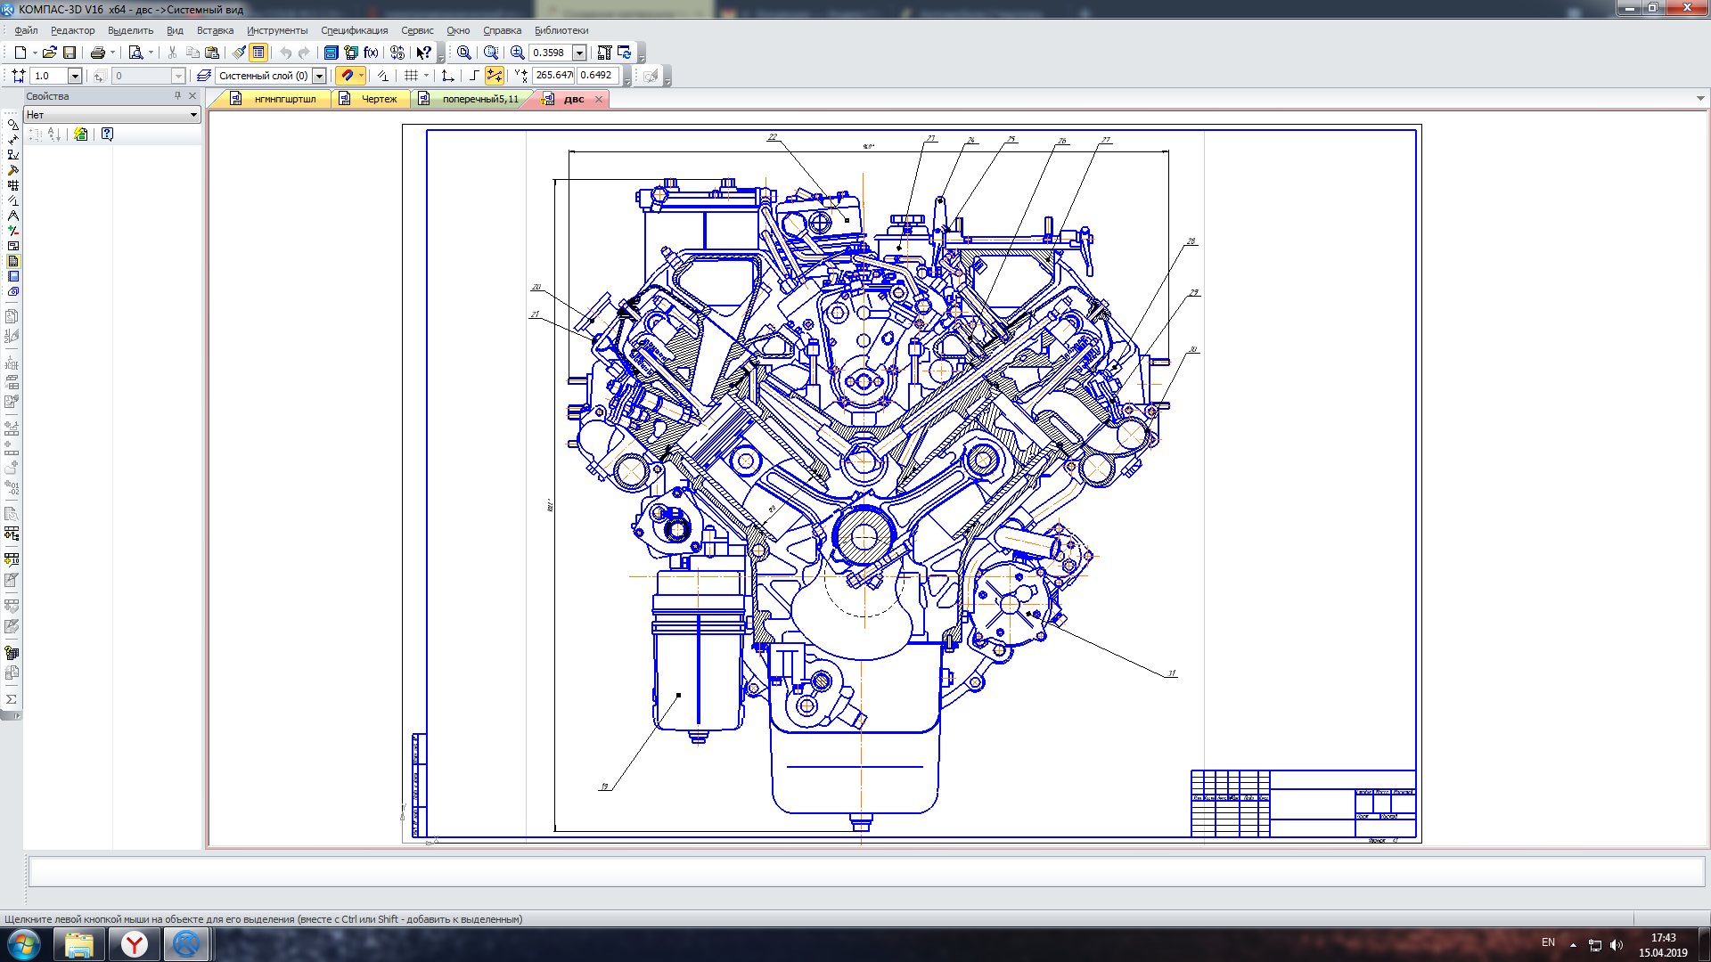Viewport: 1711px width, 962px height.
Task: Expand the zoom scale 0.3598 dropdown
Action: (579, 53)
